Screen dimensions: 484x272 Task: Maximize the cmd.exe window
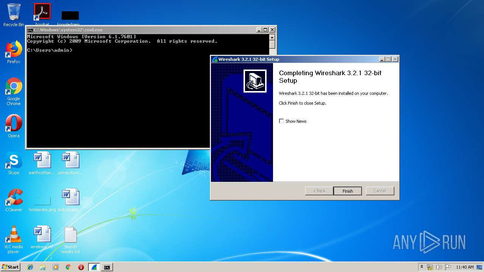point(265,30)
